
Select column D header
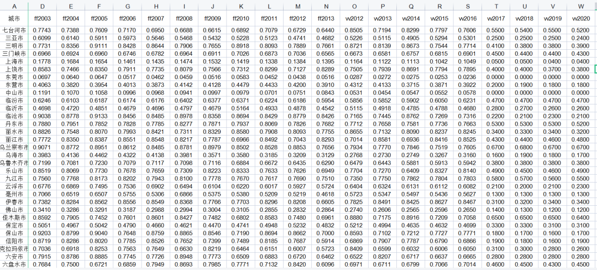tap(42, 7)
